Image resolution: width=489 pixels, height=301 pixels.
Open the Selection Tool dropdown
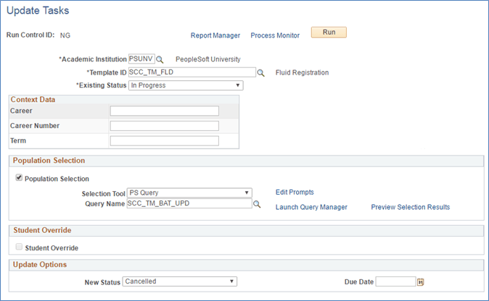click(189, 192)
